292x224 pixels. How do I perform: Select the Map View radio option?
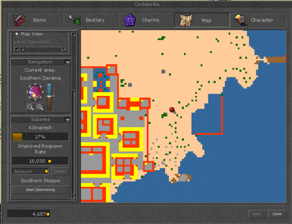pos(17,34)
